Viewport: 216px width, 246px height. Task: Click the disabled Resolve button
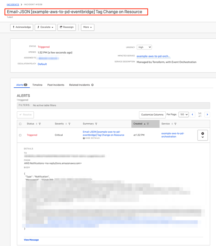point(25,115)
